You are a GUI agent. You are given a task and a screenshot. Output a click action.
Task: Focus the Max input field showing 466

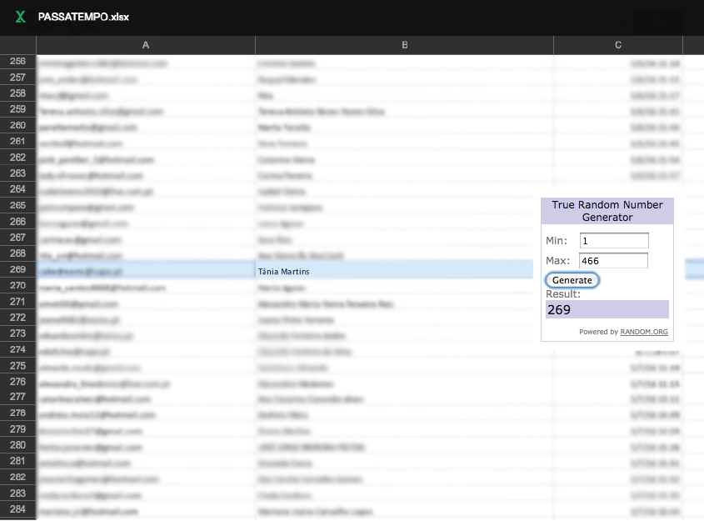click(614, 261)
